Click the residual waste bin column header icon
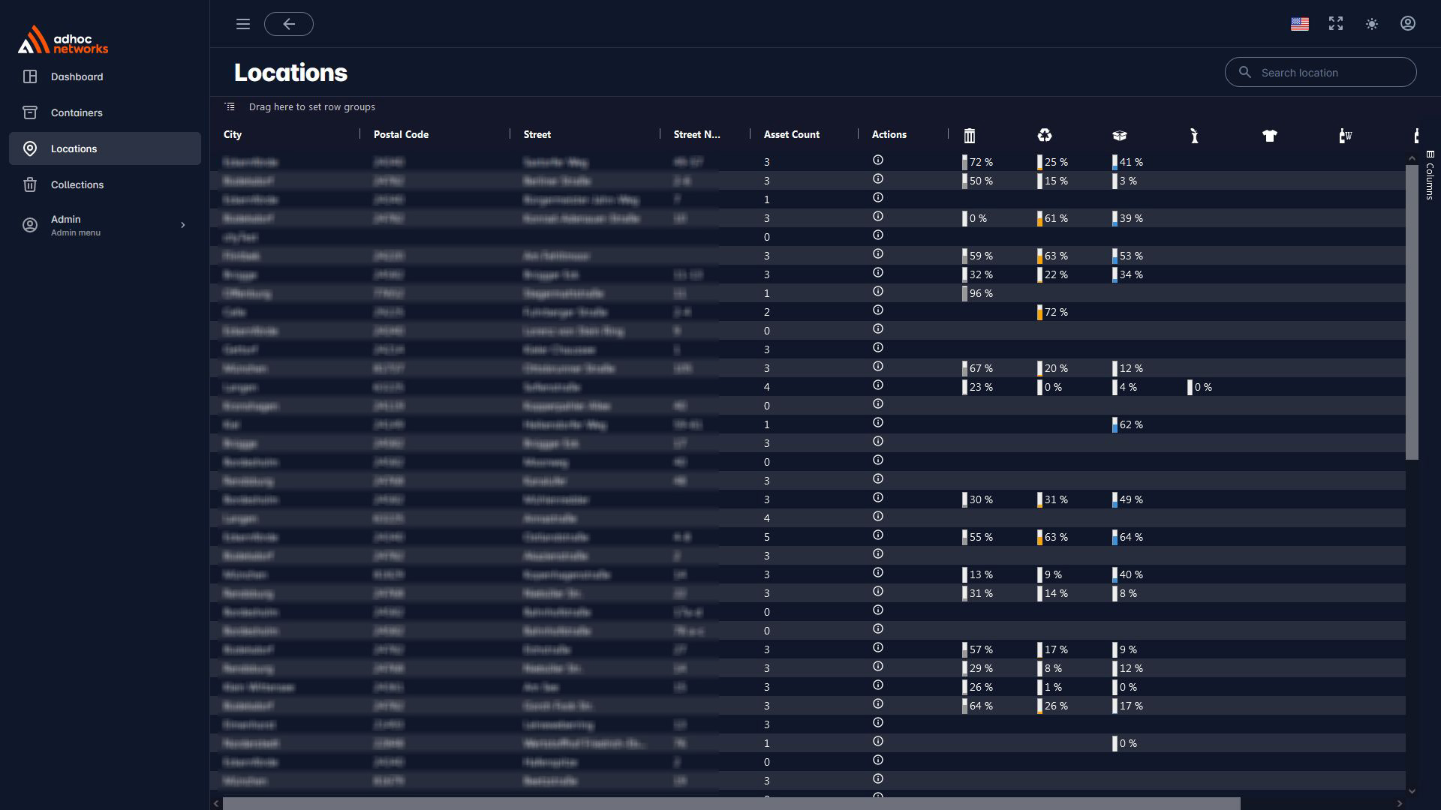Image resolution: width=1441 pixels, height=810 pixels. (x=970, y=136)
